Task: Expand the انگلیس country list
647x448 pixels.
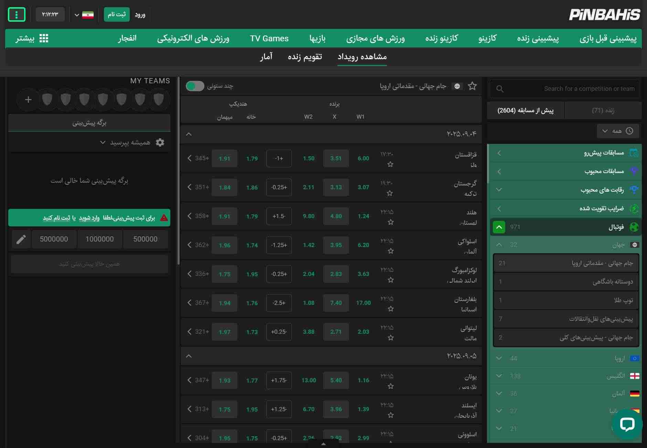Action: tap(499, 376)
